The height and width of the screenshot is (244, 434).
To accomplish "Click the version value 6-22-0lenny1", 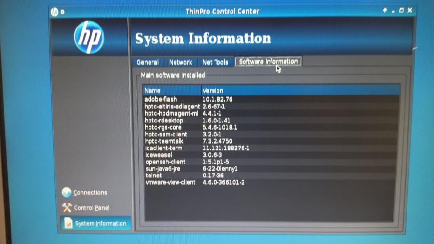I will (x=220, y=168).
